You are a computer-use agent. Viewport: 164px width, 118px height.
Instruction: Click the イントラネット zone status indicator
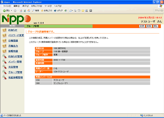147,115
